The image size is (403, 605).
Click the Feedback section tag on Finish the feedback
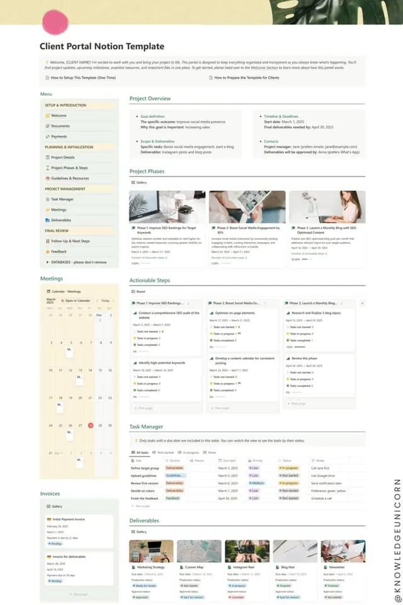point(173,498)
